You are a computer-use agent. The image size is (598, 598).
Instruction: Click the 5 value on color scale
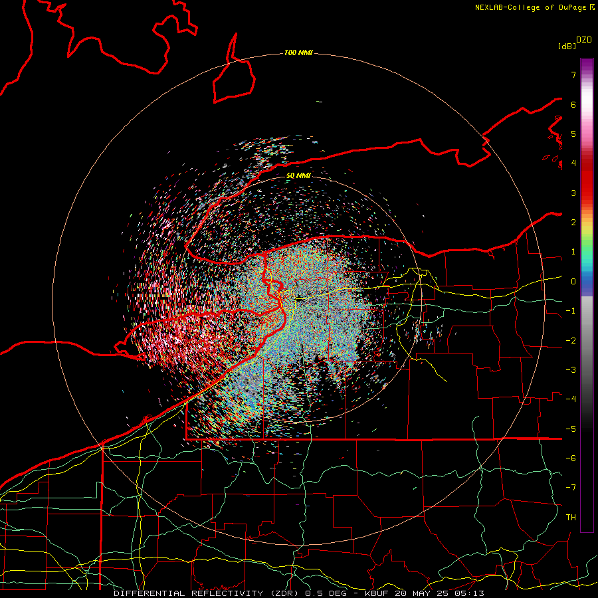(573, 134)
